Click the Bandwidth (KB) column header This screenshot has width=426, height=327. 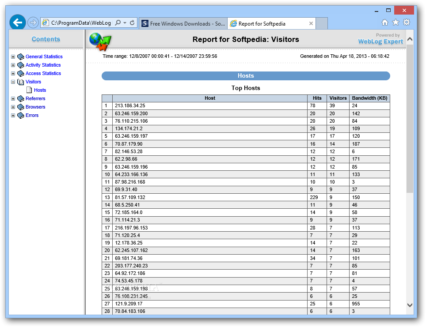click(x=369, y=98)
